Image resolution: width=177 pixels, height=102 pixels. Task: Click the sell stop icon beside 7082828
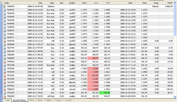pyautogui.click(x=4, y=96)
